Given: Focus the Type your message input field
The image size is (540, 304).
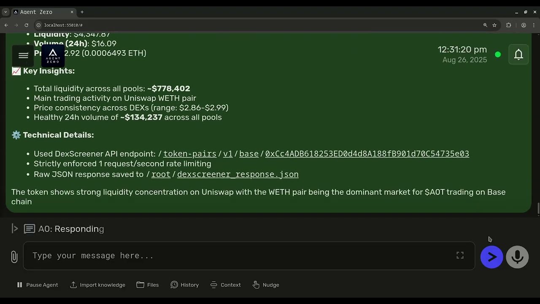Looking at the screenshot, I should [x=240, y=256].
